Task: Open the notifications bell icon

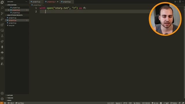Action: (183, 103)
